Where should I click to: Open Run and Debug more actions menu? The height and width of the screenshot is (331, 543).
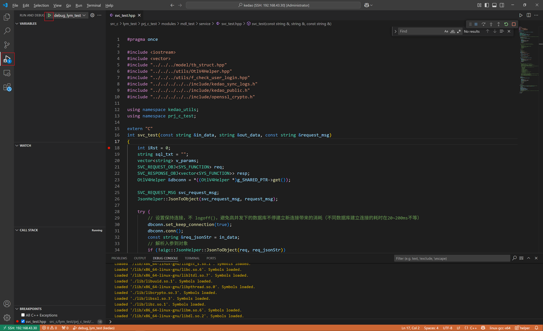99,15
